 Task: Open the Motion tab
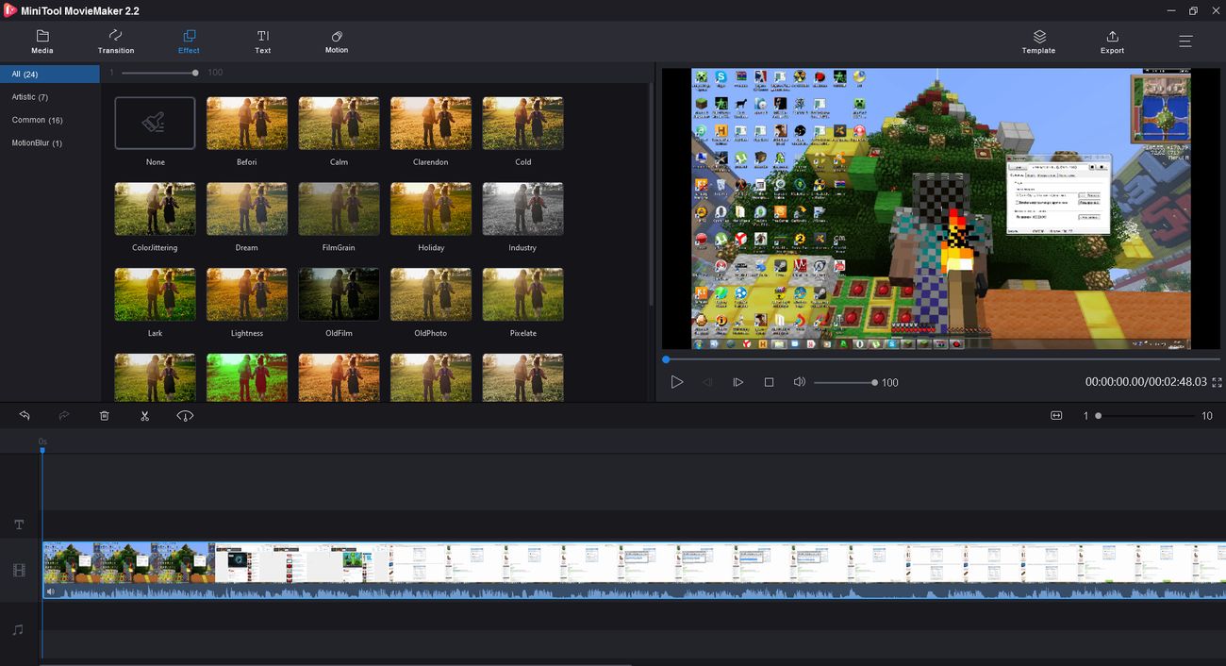tap(337, 42)
